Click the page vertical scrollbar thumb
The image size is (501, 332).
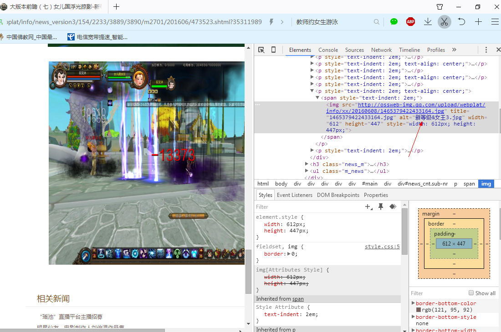pyautogui.click(x=248, y=271)
